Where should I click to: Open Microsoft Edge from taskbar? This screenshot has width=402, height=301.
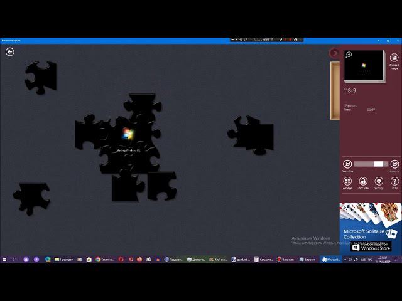(48, 260)
